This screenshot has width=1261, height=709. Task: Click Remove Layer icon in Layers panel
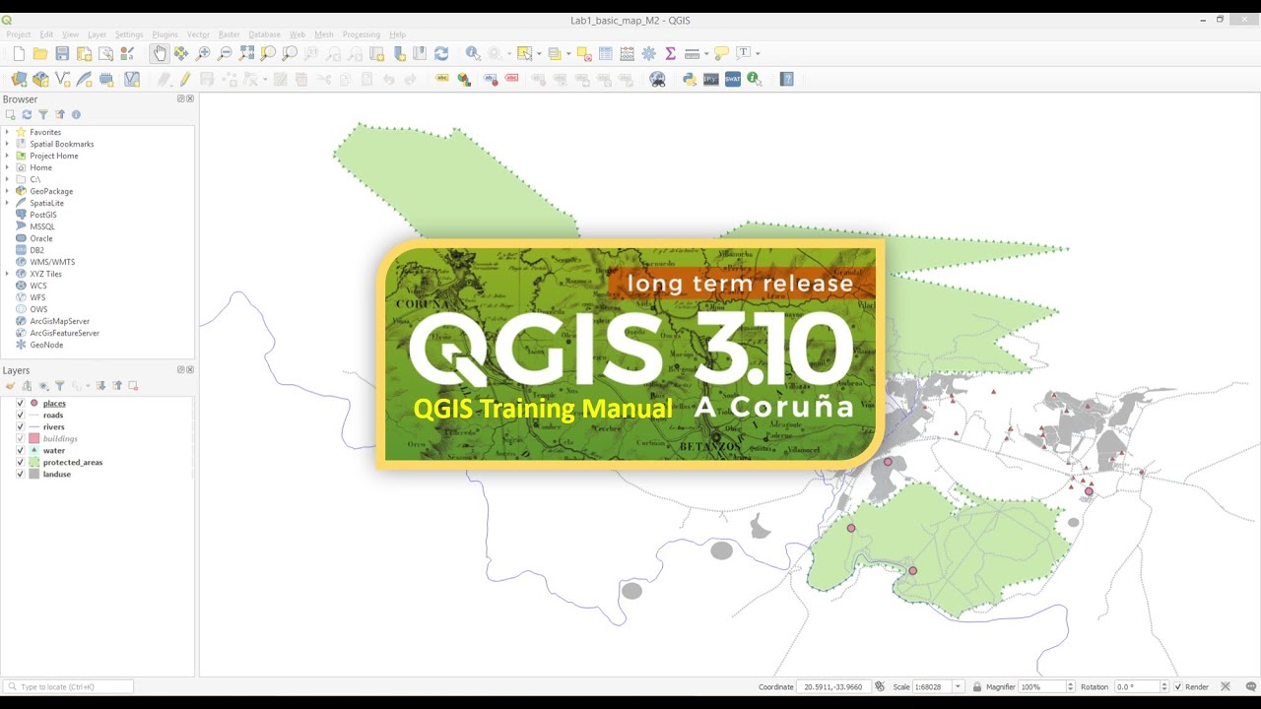[x=133, y=386]
